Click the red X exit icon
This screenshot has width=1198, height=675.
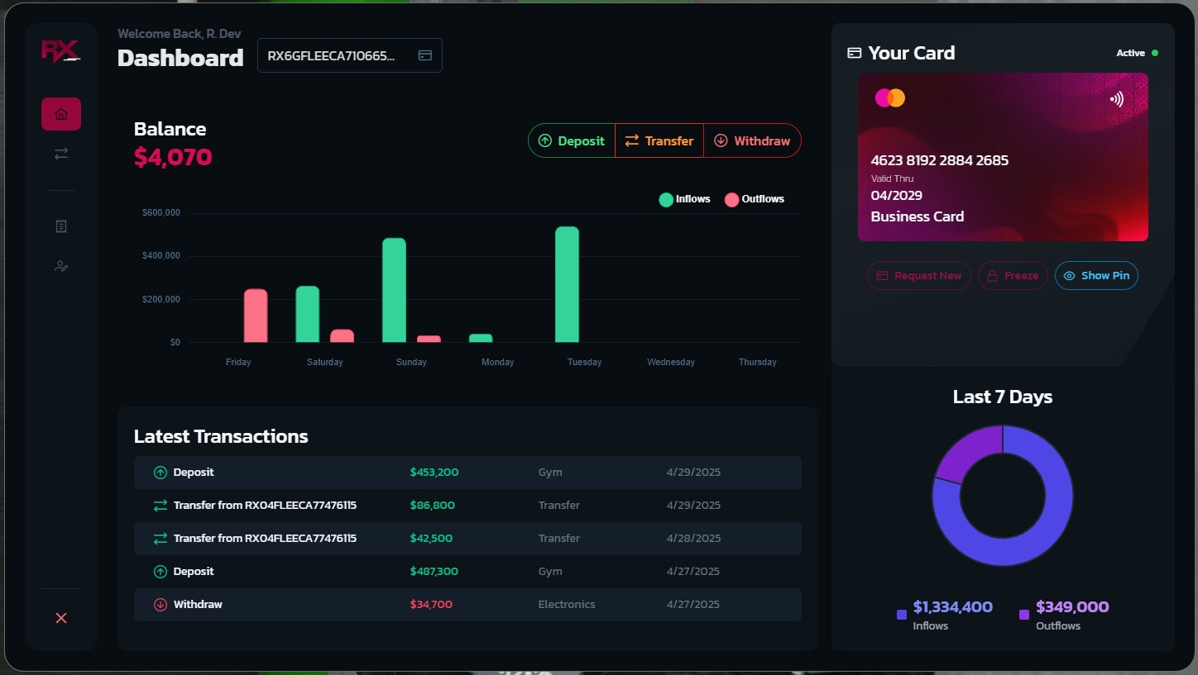point(61,618)
